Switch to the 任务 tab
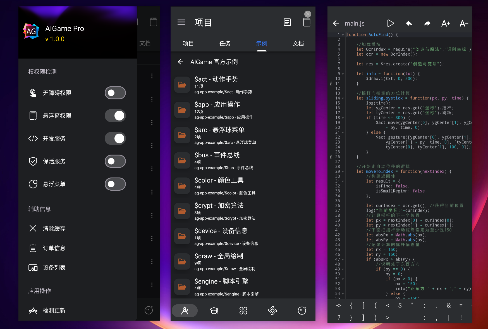This screenshot has height=329, width=488. [x=225, y=44]
